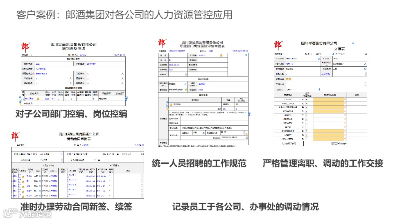
Task: Click the orange icon in the interview record row
Action: tap(171, 104)
